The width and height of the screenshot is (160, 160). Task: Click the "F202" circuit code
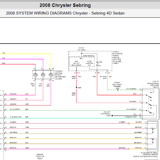coord(79,77)
